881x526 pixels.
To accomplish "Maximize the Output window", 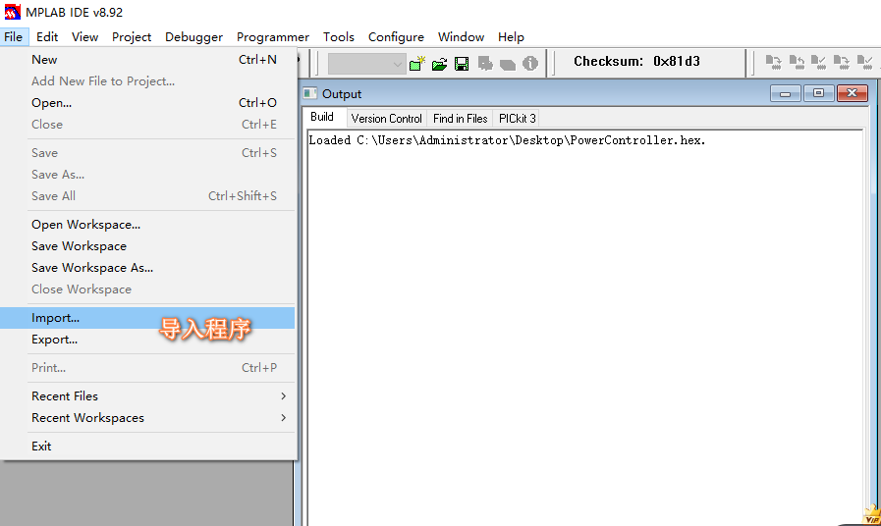I will click(819, 93).
